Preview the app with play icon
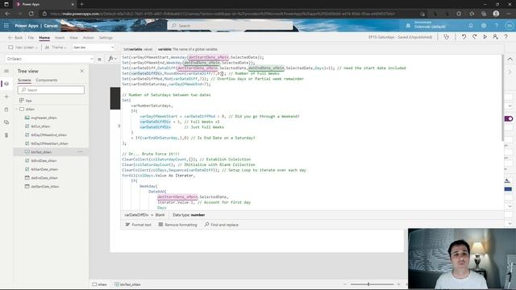This screenshot has height=290, width=516. pos(485,37)
